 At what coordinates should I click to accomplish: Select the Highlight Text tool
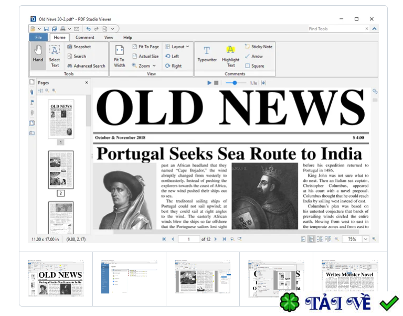point(230,56)
